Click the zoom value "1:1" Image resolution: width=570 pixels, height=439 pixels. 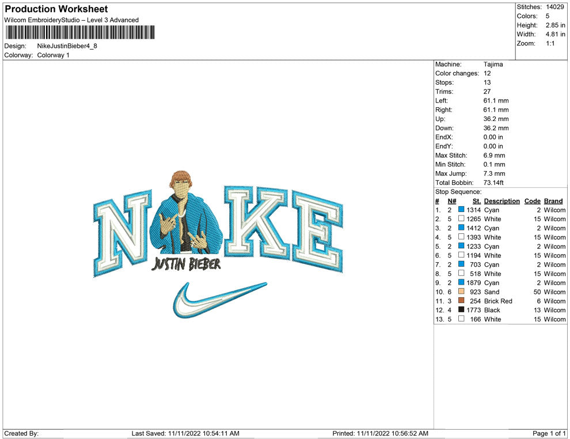pos(550,43)
